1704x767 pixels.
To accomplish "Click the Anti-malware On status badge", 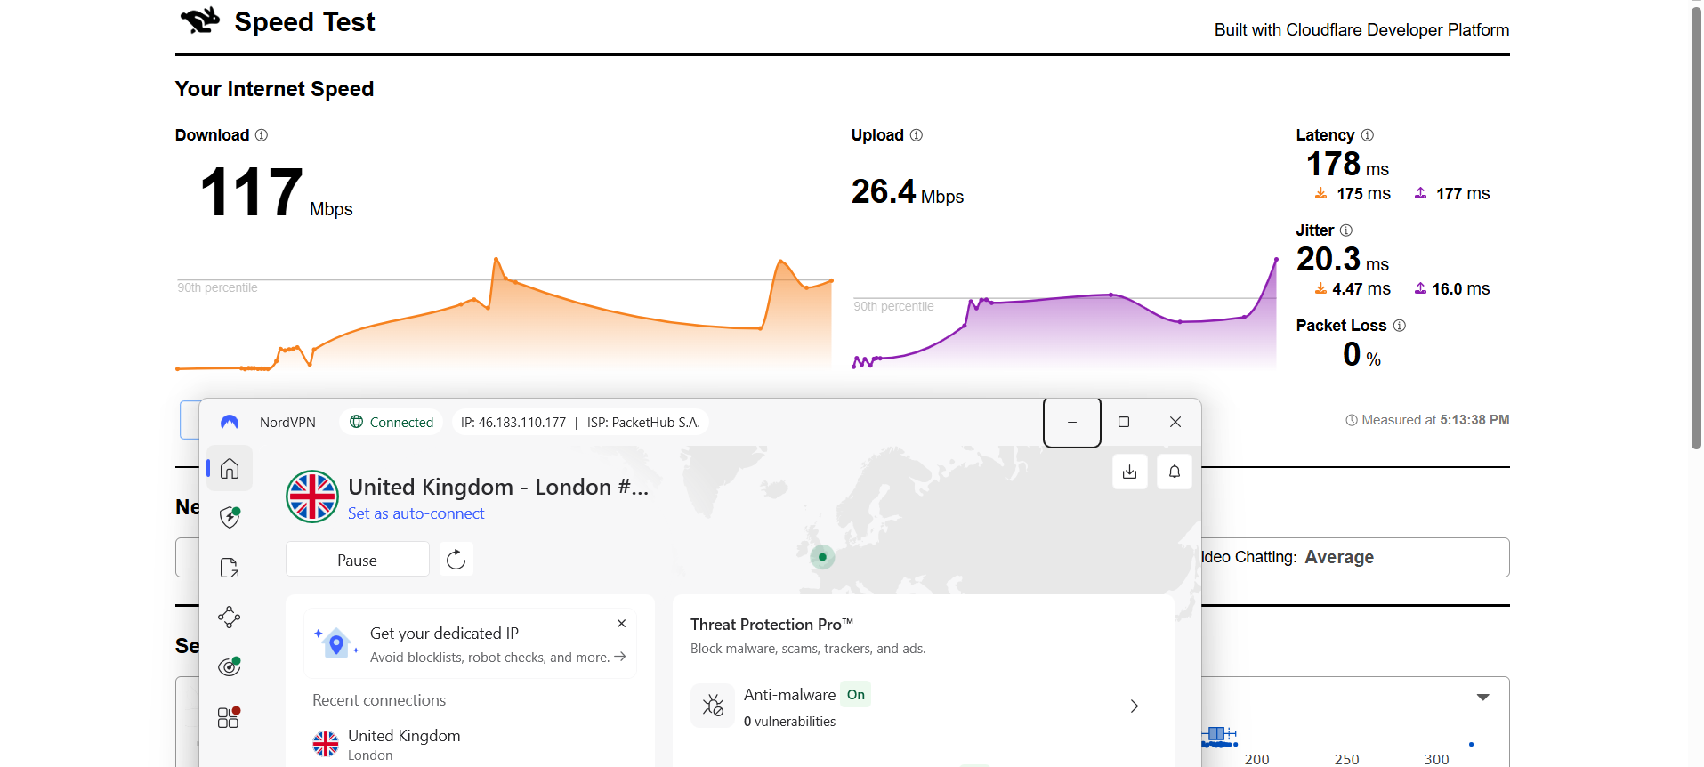I will 856,695.
